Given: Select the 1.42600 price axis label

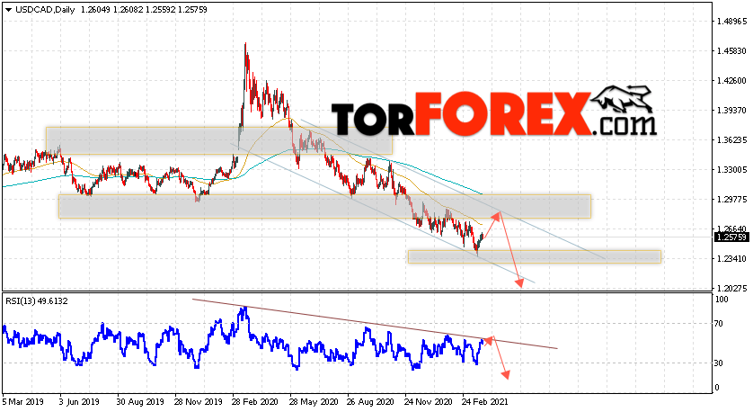Looking at the screenshot, I should tap(732, 81).
